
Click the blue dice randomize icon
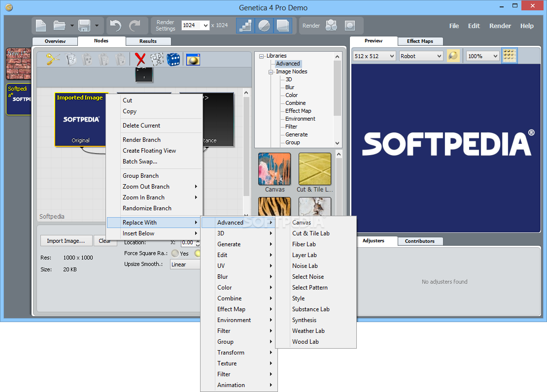point(173,59)
